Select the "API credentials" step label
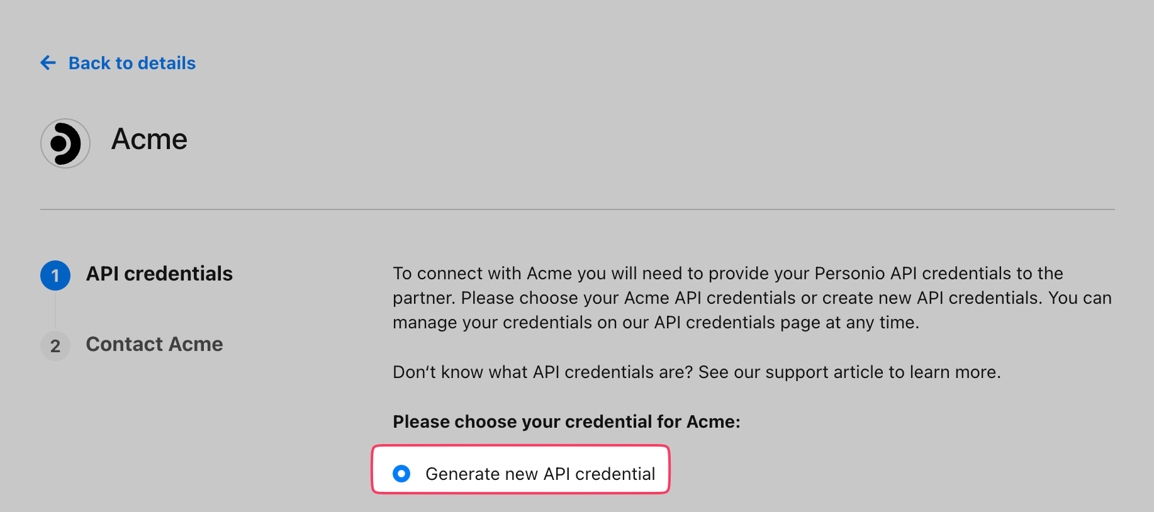Image resolution: width=1154 pixels, height=512 pixels. coord(159,274)
